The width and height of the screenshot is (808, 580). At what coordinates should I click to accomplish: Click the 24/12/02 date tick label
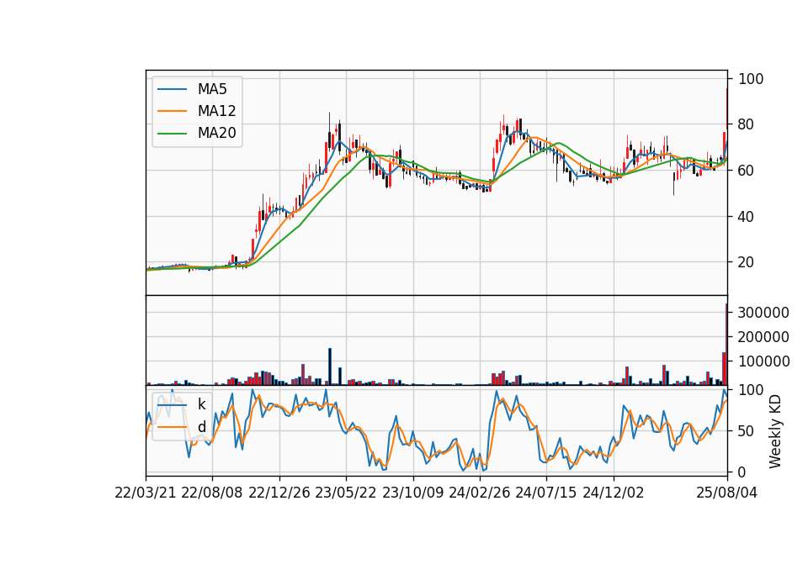click(614, 493)
